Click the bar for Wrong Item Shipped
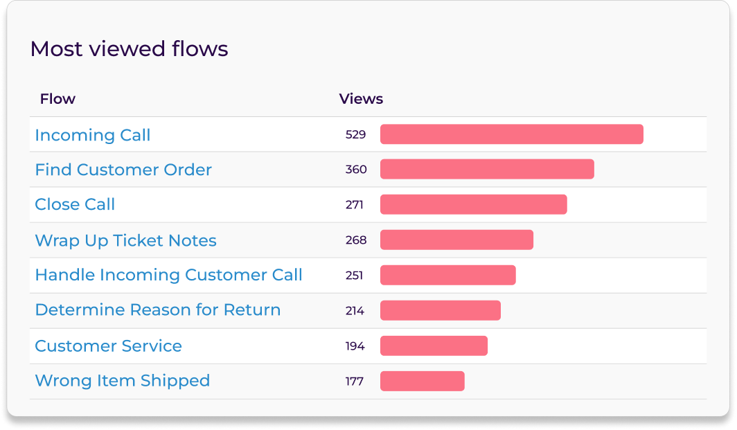The image size is (737, 430). pos(423,380)
